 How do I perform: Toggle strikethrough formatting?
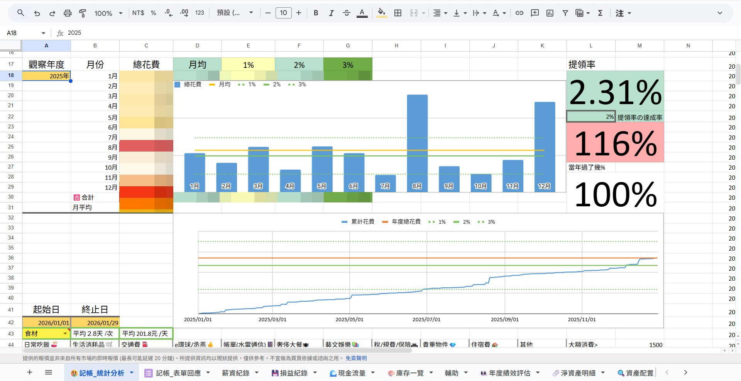coord(347,13)
